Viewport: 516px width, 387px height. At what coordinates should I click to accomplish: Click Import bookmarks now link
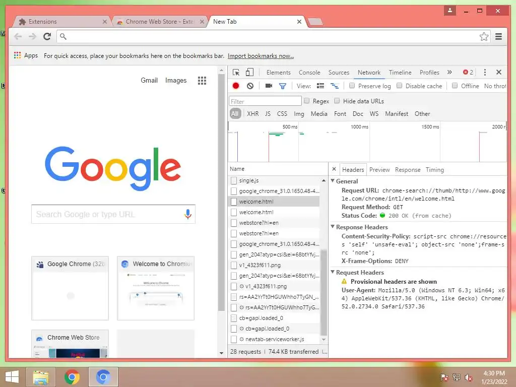point(261,56)
